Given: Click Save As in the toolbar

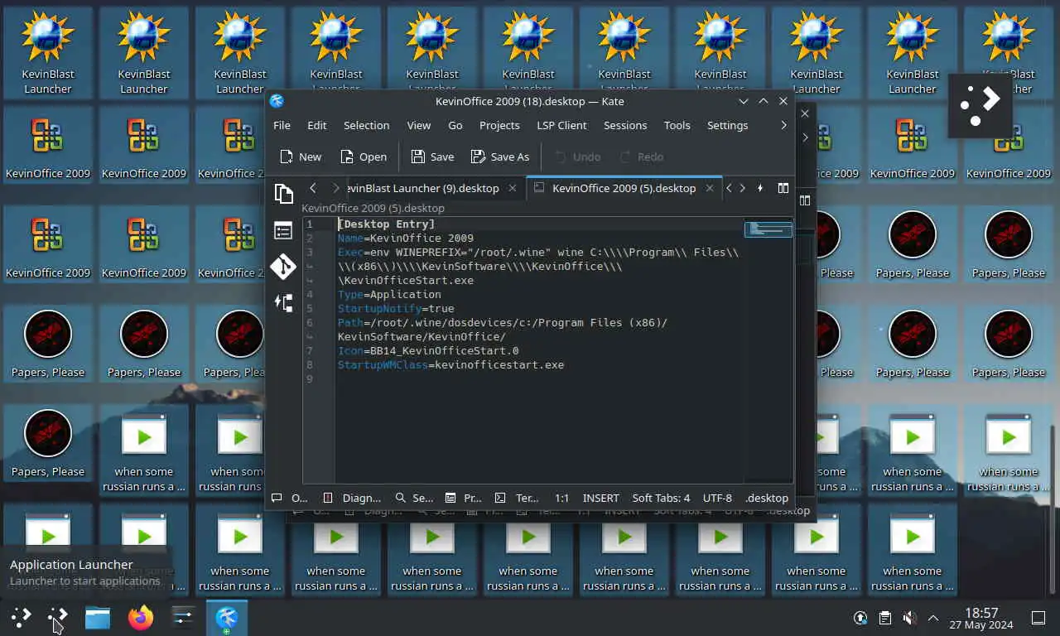Looking at the screenshot, I should tap(499, 157).
